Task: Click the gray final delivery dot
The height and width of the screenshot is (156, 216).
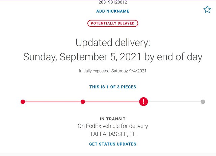Action: point(203,102)
